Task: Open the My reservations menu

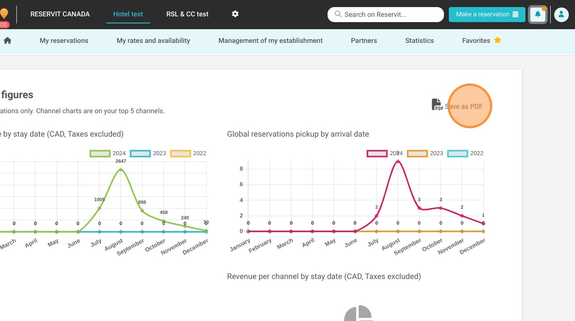Action: (x=64, y=41)
